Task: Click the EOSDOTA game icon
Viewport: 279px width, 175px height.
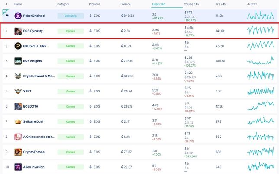Action: pyautogui.click(x=18, y=106)
